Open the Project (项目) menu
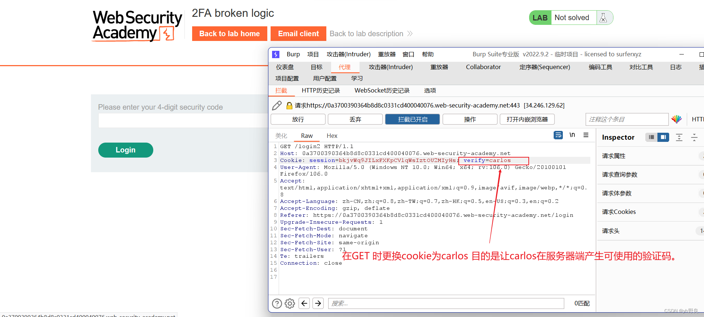 [x=313, y=54]
